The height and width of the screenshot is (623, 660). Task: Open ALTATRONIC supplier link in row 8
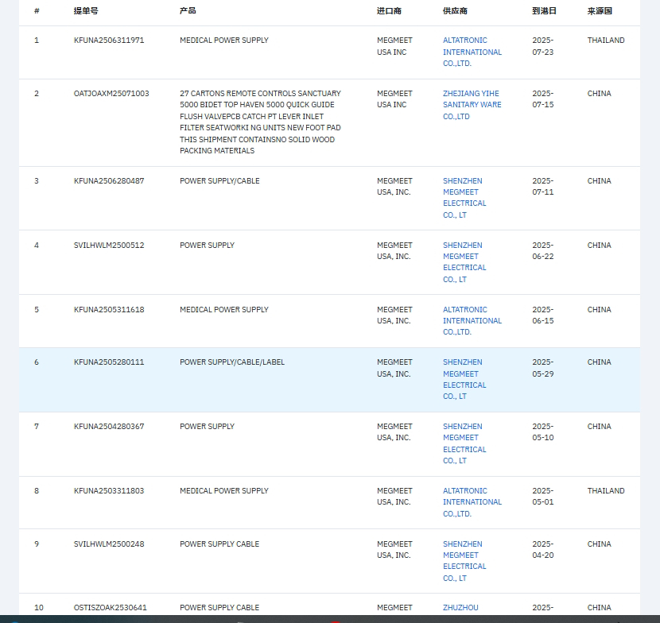(472, 502)
